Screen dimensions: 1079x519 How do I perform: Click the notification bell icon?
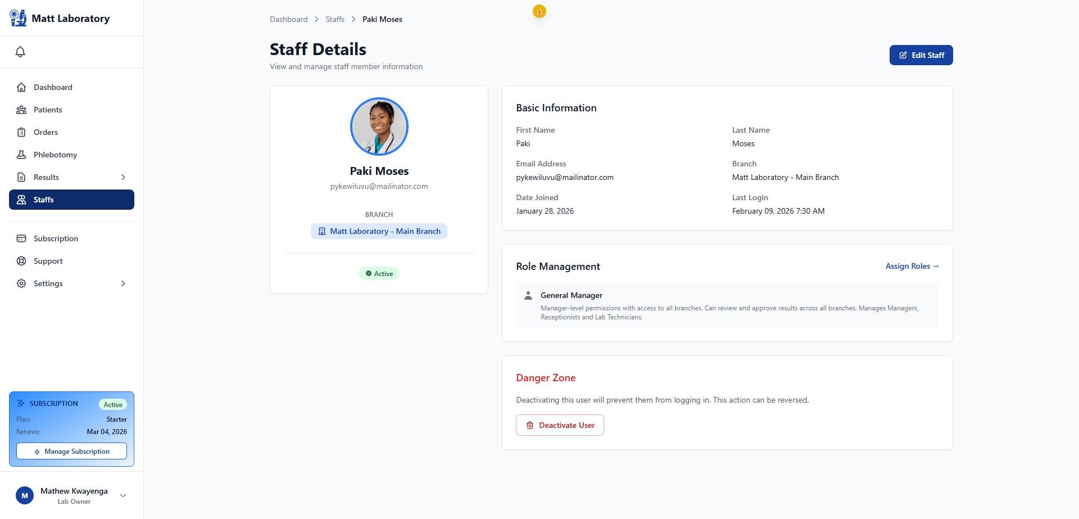(x=20, y=52)
